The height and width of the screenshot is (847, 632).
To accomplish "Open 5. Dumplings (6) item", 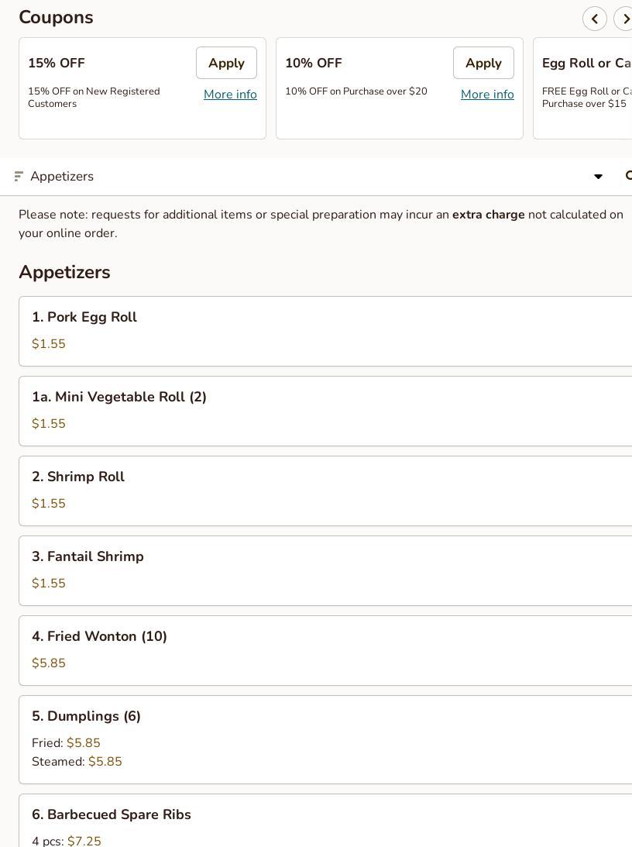I will [x=325, y=739].
